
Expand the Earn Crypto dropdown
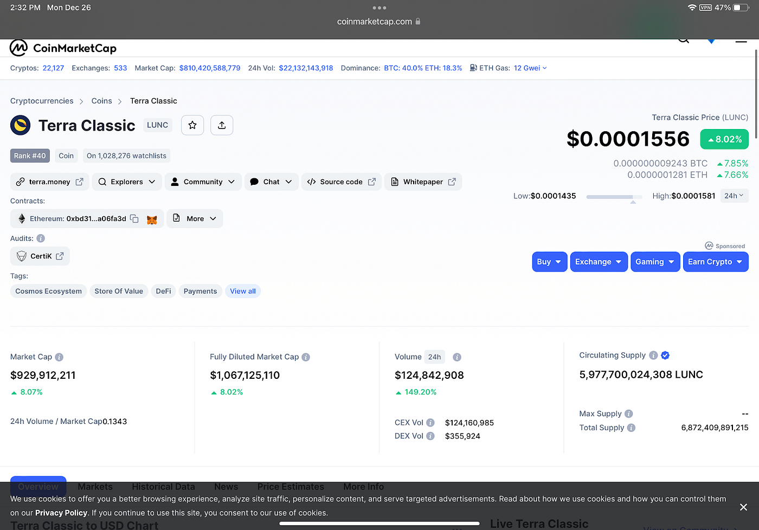716,262
